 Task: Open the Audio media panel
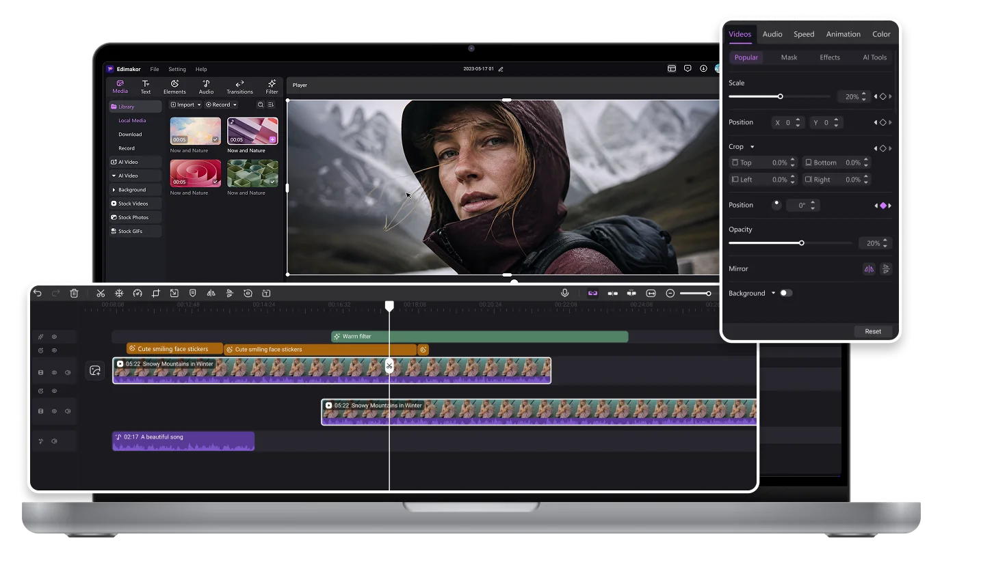[x=206, y=87]
